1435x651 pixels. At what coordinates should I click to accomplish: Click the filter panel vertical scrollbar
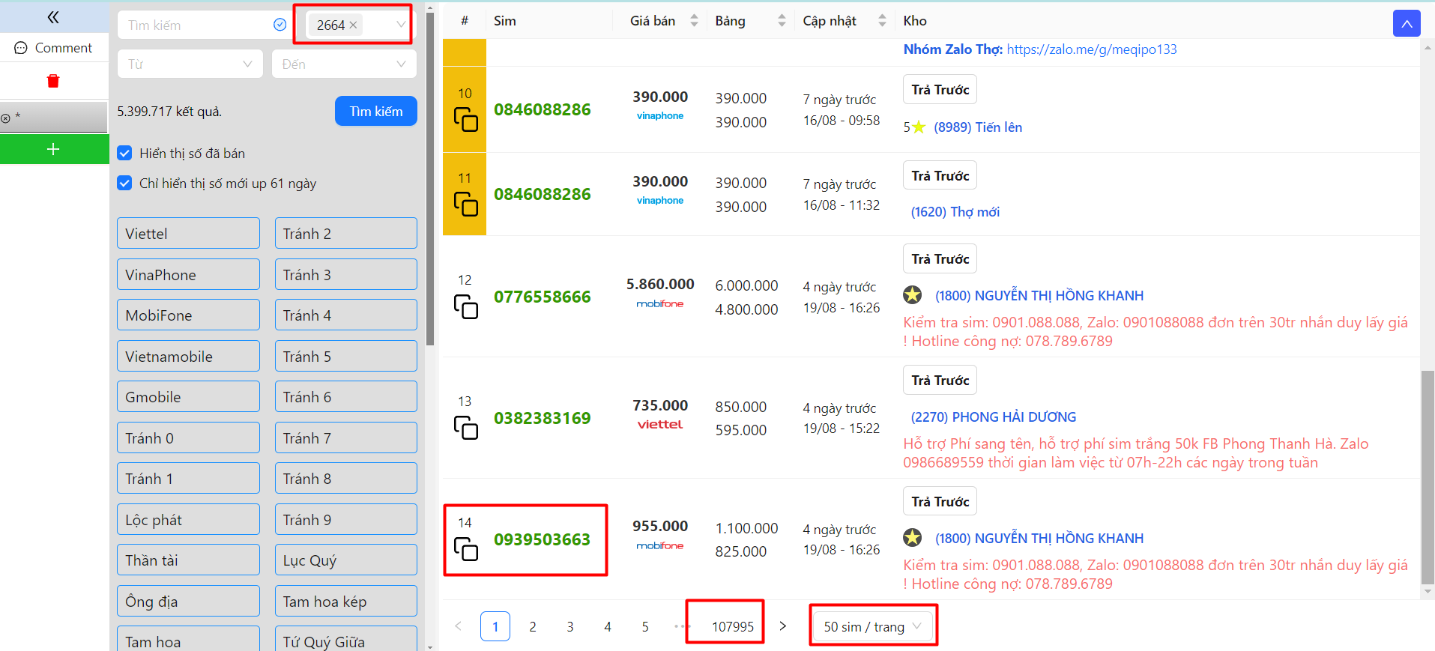click(x=430, y=180)
